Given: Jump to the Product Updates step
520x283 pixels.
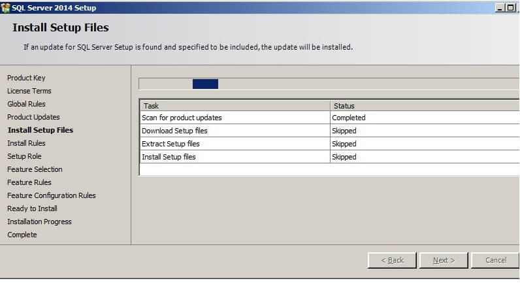Looking at the screenshot, I should pyautogui.click(x=33, y=117).
